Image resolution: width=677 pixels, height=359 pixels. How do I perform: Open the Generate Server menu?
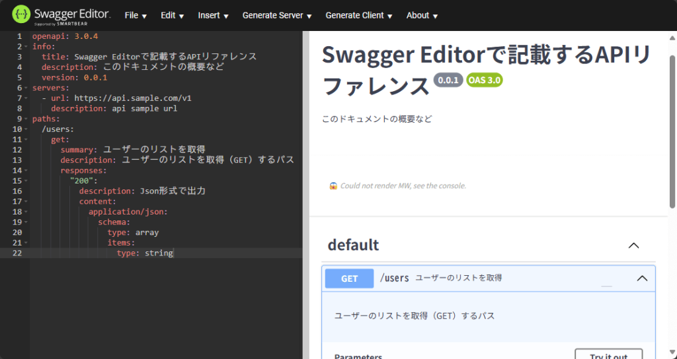coord(277,16)
